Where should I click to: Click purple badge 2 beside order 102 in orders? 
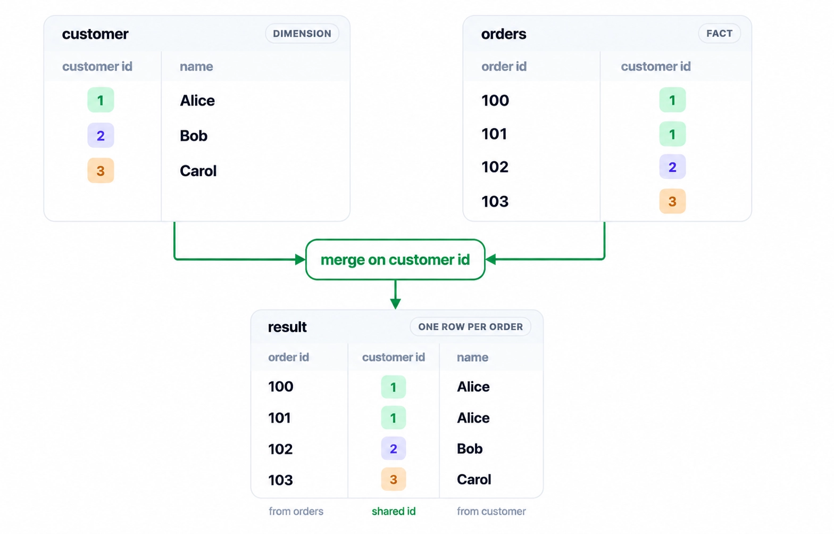coord(672,167)
